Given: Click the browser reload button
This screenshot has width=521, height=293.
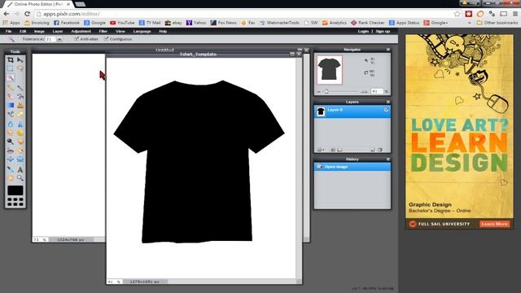Looking at the screenshot, I should [27, 14].
